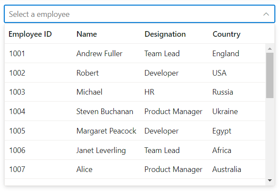Click the scrollbar up arrow
Image resolution: width=280 pixels, height=191 pixels.
tap(270, 48)
